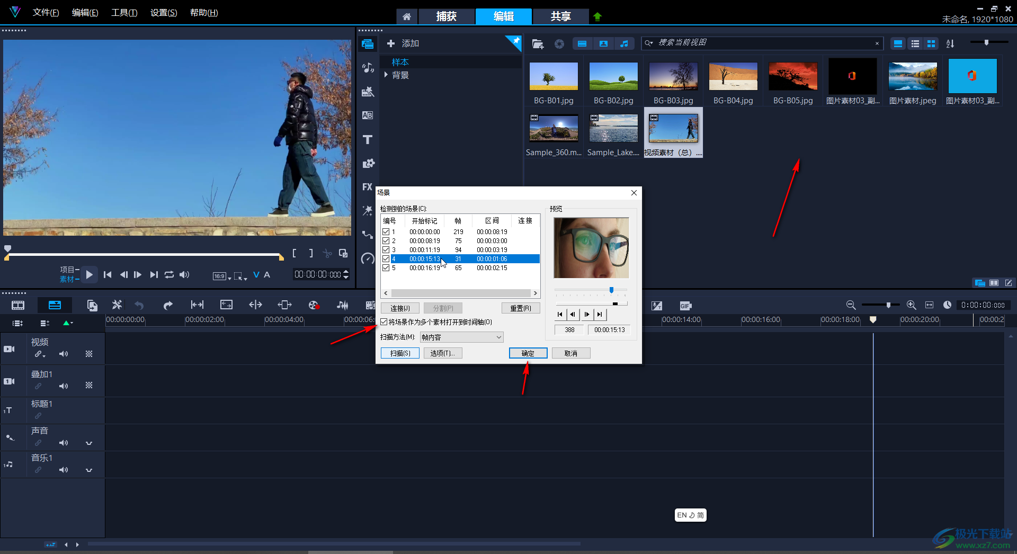Screen dimensions: 1017x554
Task: Uncheck scene 5 checkbox in scene list
Action: pos(386,268)
